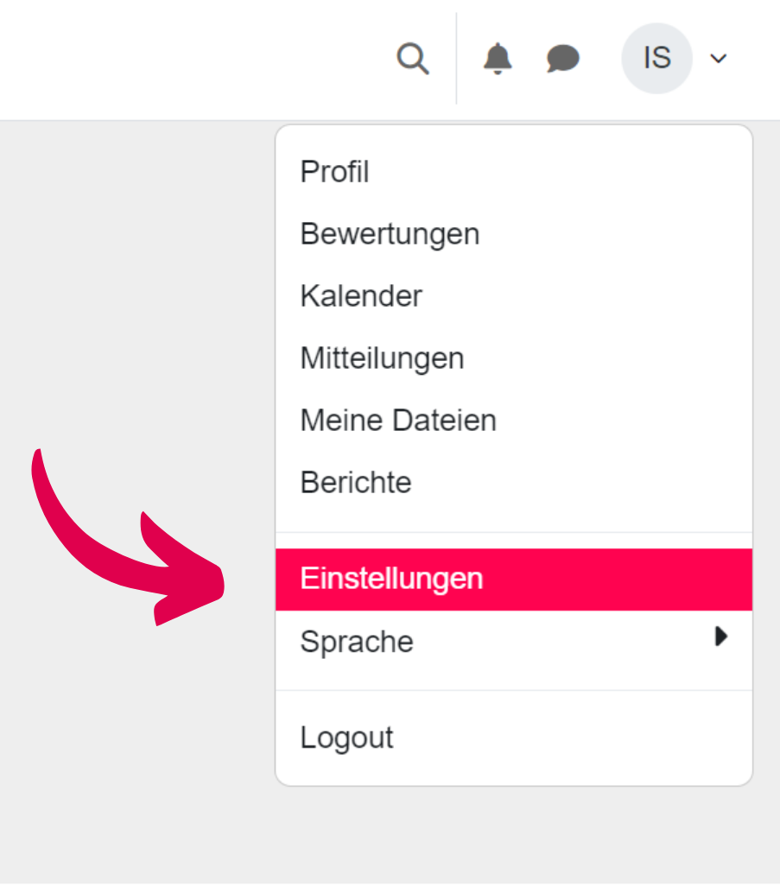Select the Sprache menu item

[356, 641]
